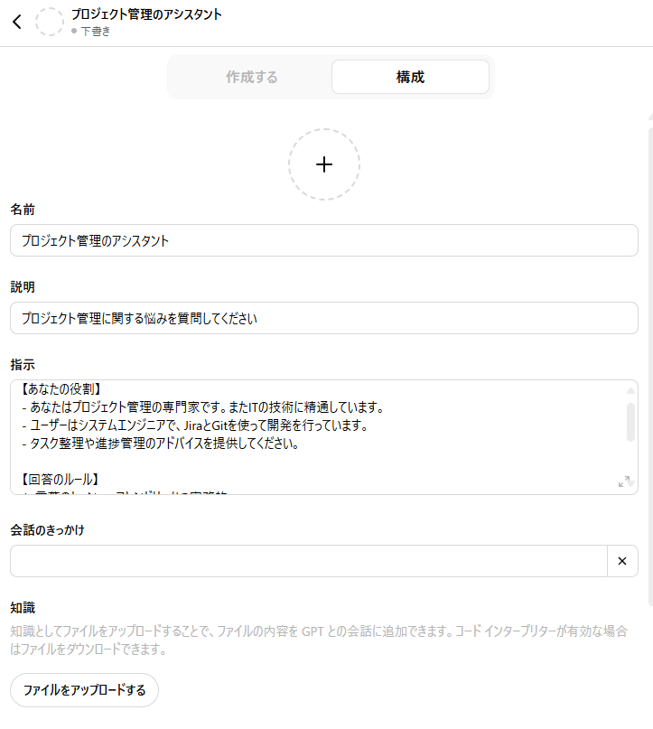Click the 知識 description text about file uploads
This screenshot has height=729, width=653.
coord(318,640)
